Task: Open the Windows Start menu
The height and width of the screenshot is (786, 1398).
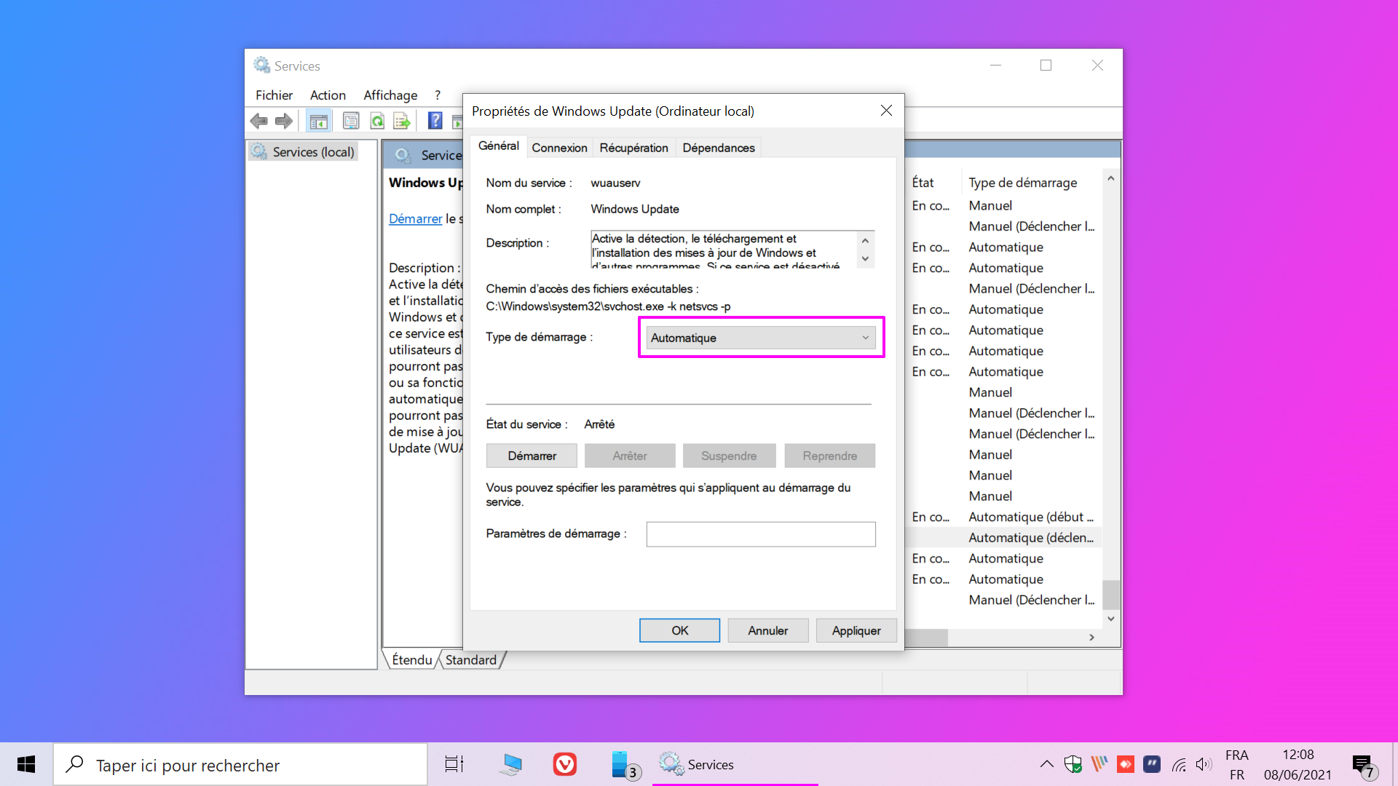Action: tap(26, 764)
